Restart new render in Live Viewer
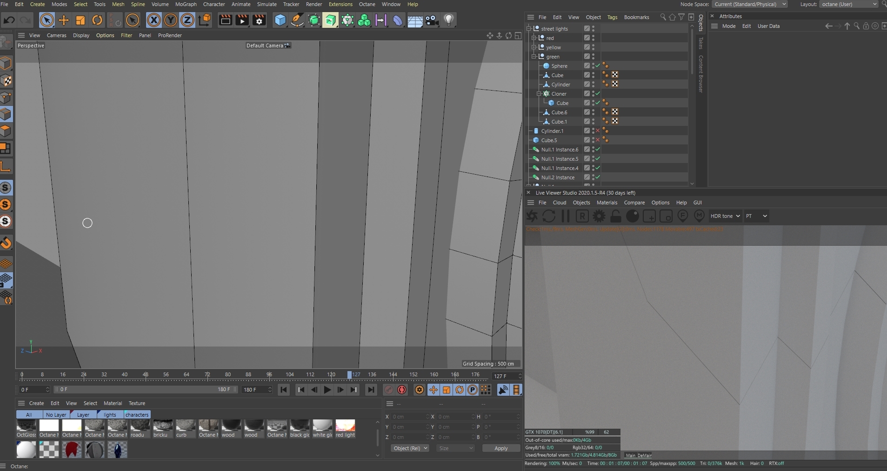 [549, 216]
